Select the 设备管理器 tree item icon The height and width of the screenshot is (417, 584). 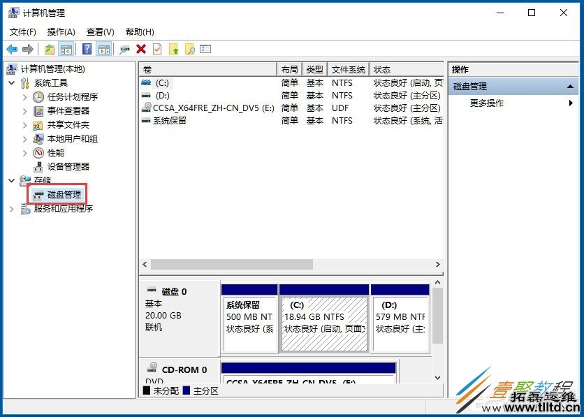(38, 166)
